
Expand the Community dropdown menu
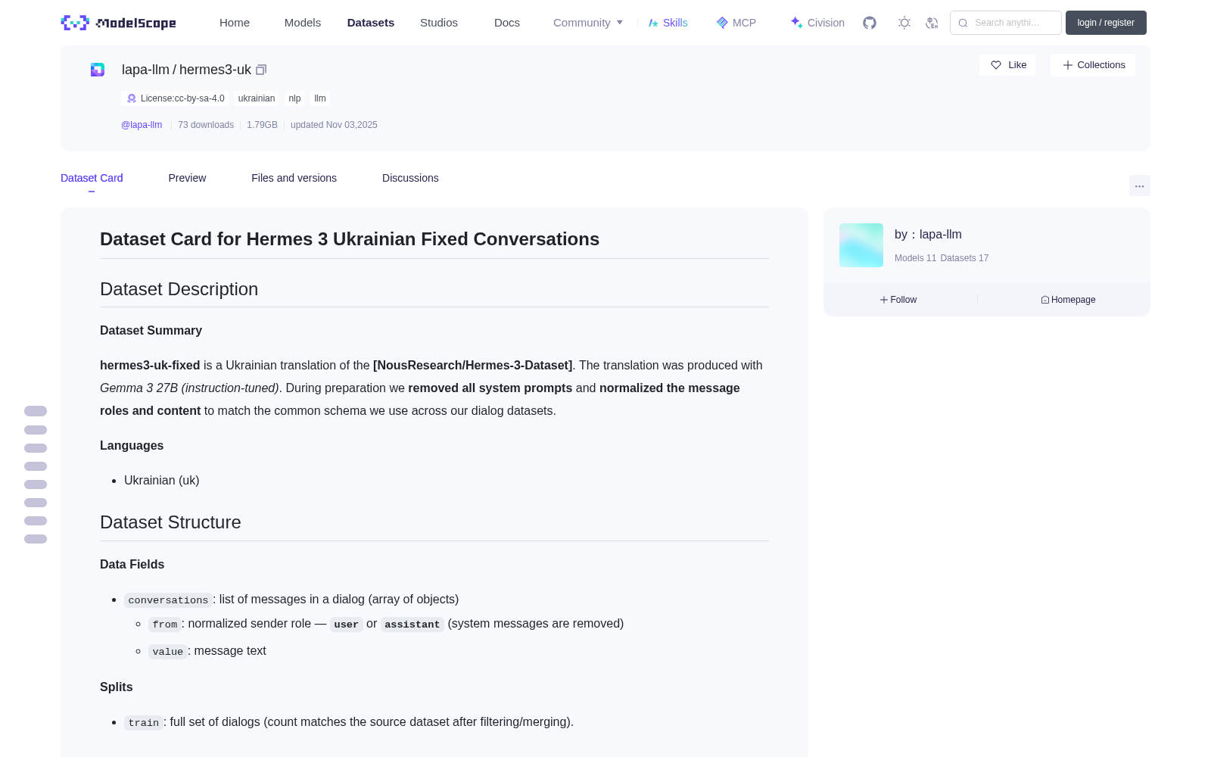tap(588, 23)
